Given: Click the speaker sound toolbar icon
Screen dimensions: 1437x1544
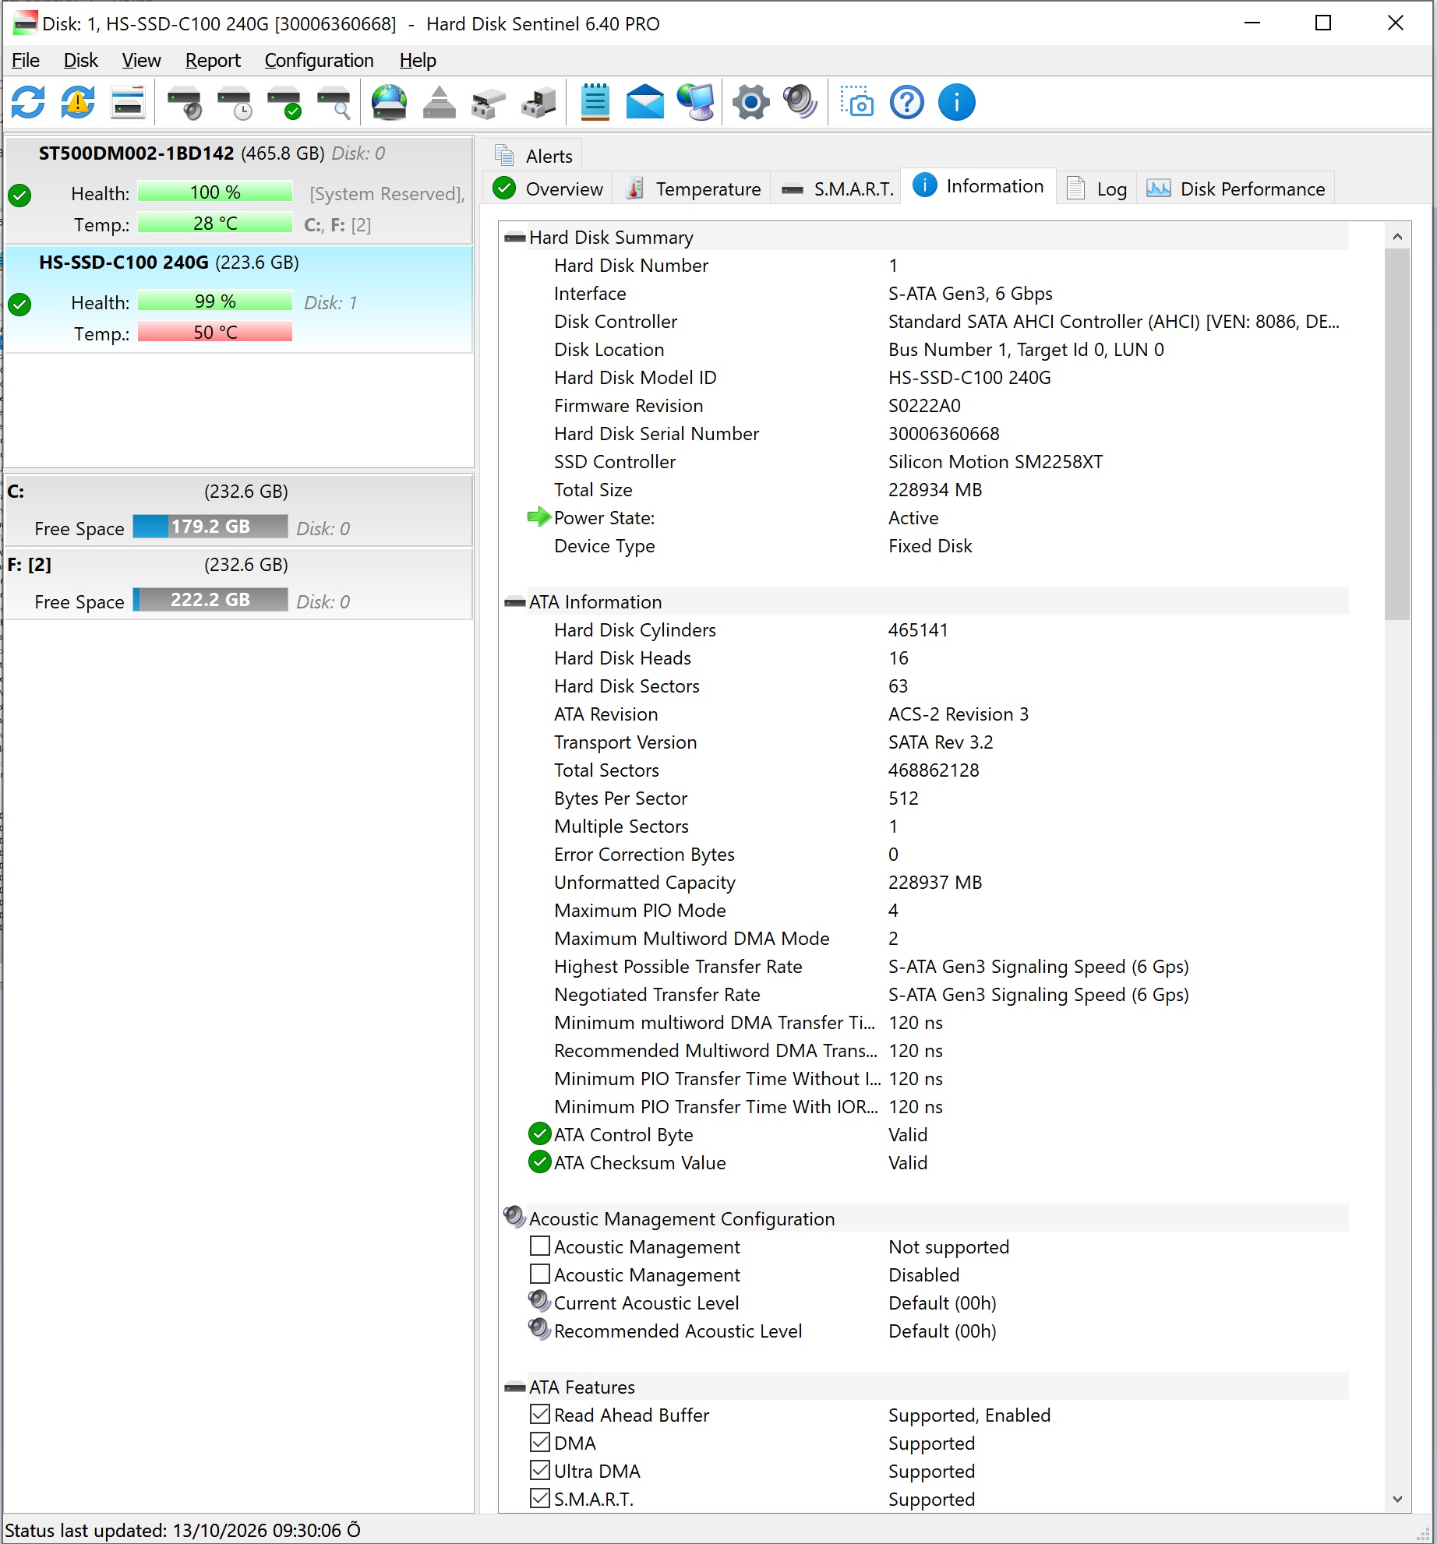Looking at the screenshot, I should [x=800, y=102].
